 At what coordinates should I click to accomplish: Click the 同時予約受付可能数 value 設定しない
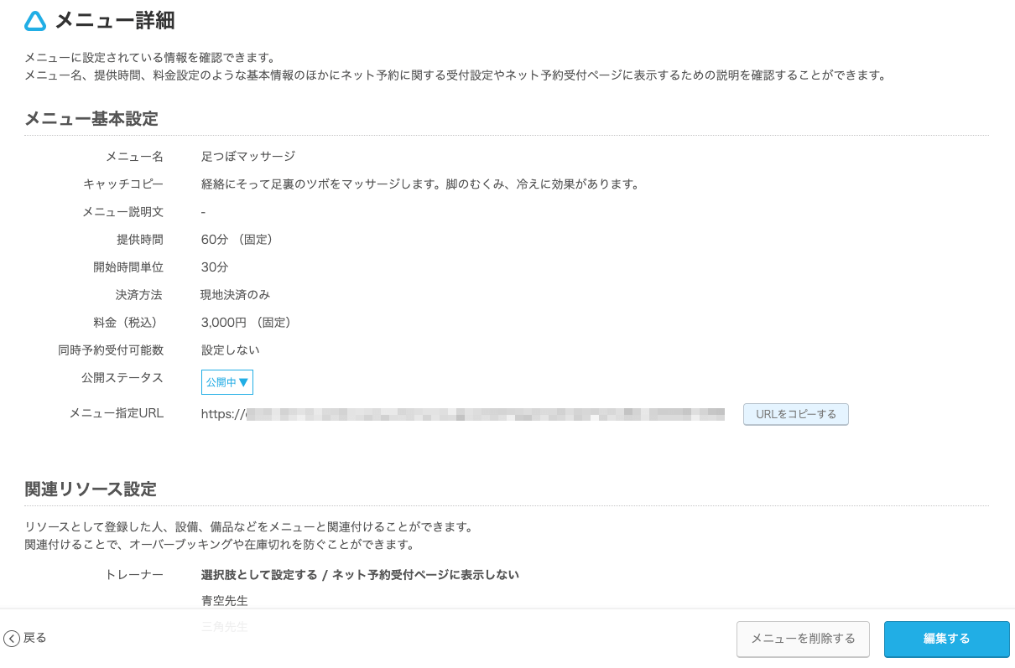coord(230,350)
